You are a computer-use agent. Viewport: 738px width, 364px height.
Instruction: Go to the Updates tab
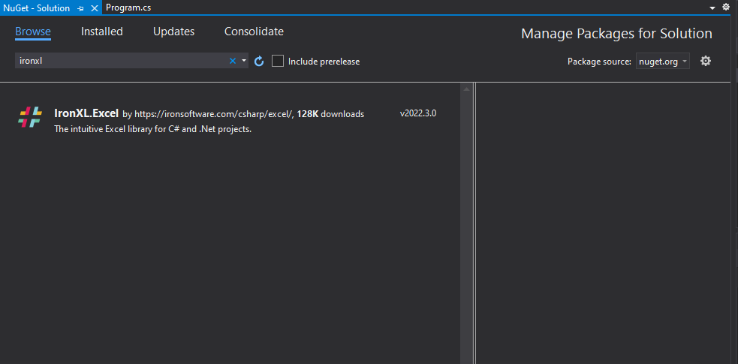[173, 32]
